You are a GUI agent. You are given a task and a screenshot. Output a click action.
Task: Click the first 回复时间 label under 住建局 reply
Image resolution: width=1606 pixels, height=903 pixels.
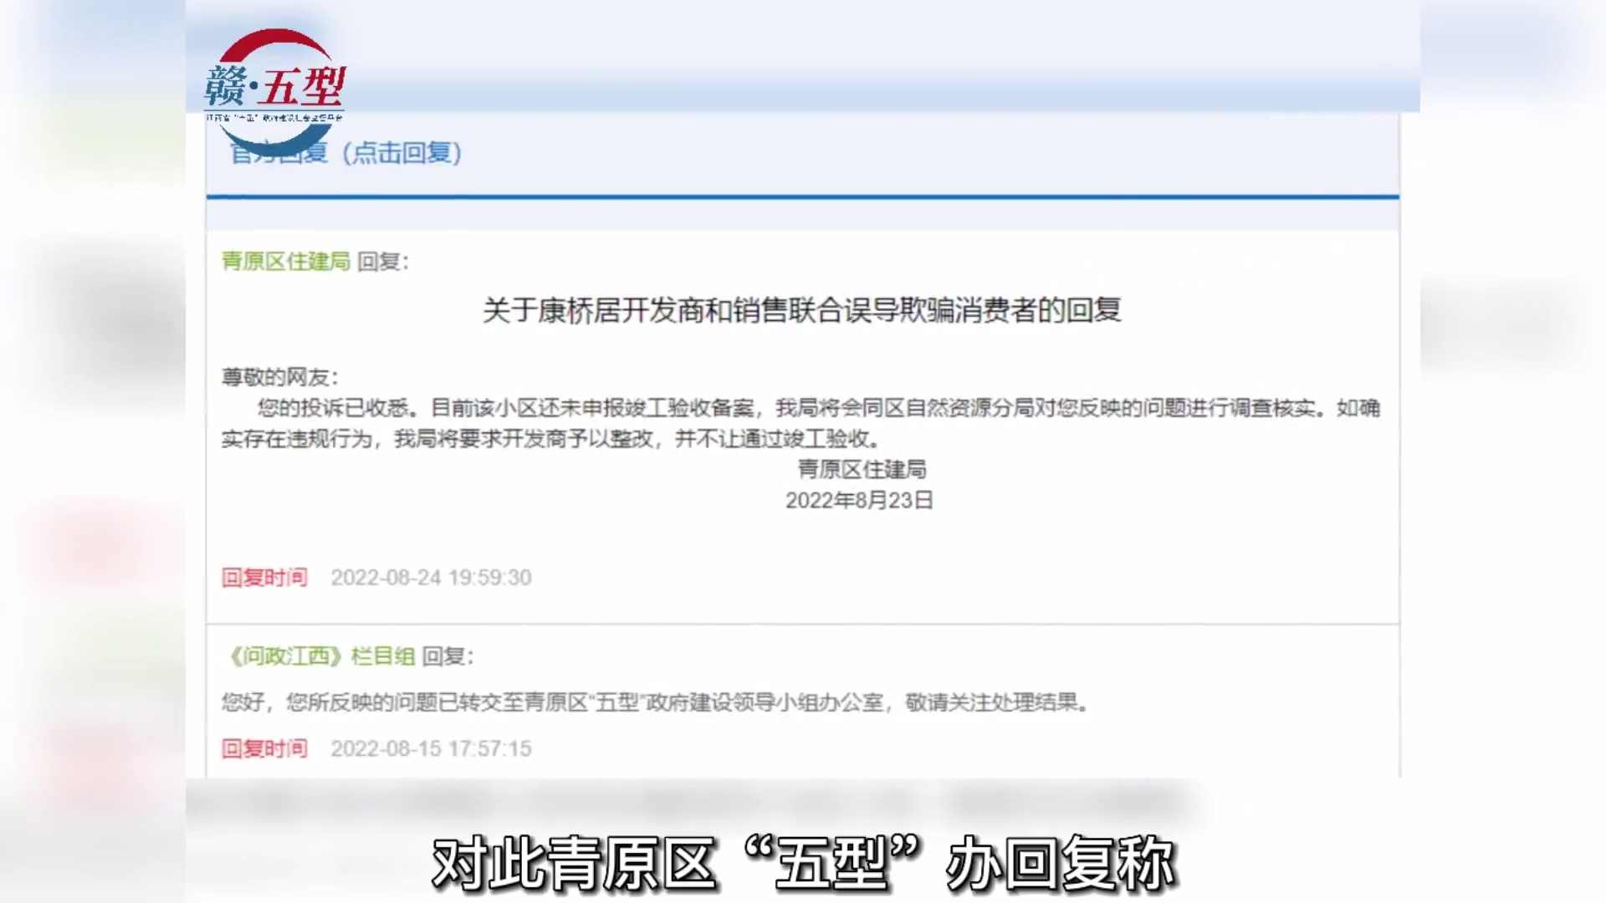tap(264, 578)
